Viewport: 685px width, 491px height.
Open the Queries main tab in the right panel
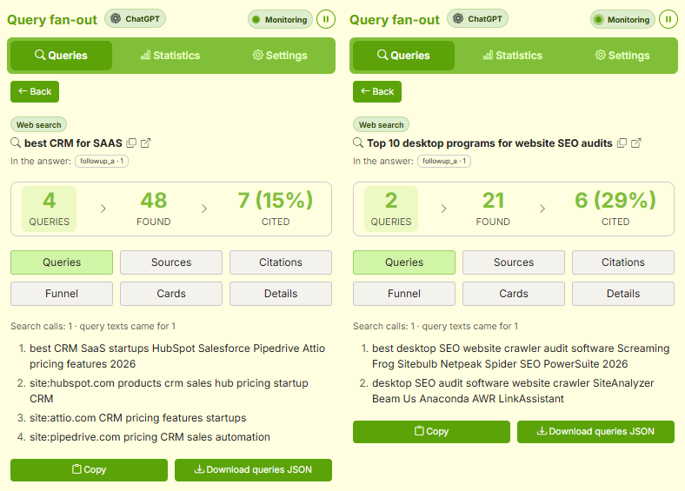pos(403,56)
